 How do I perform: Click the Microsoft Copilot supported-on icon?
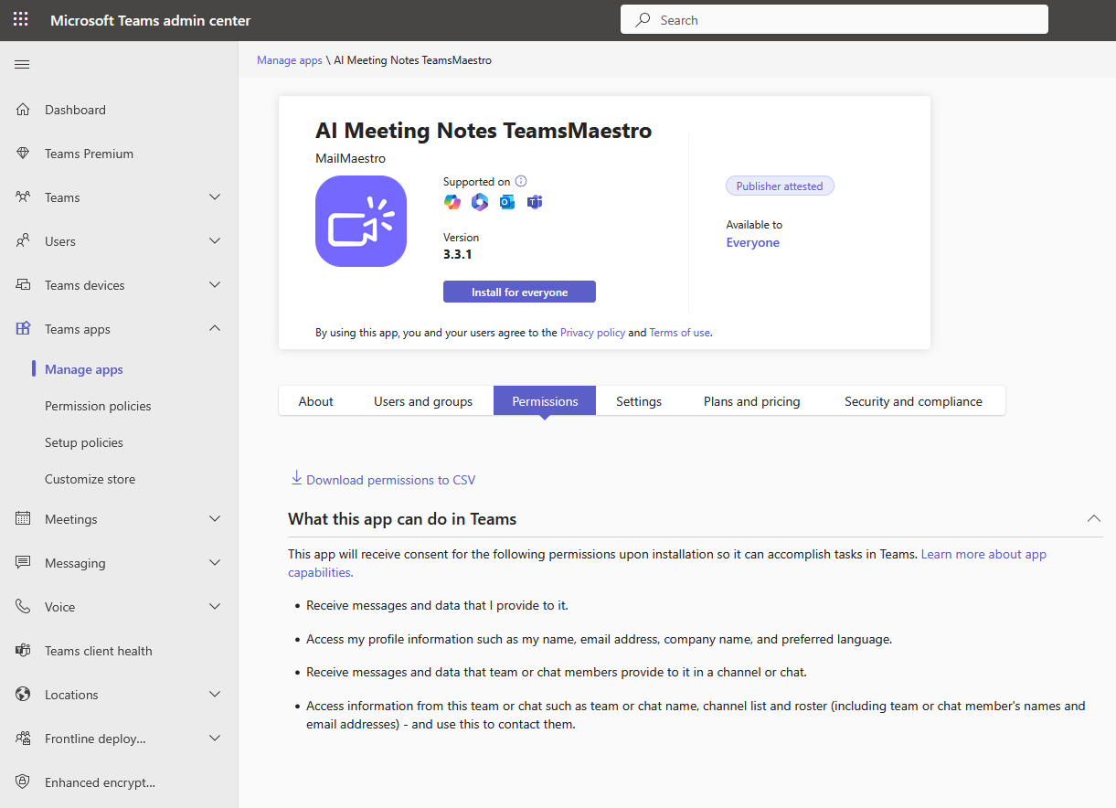pyautogui.click(x=452, y=202)
